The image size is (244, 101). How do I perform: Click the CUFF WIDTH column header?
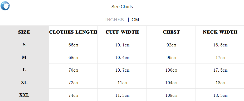coord(122,32)
